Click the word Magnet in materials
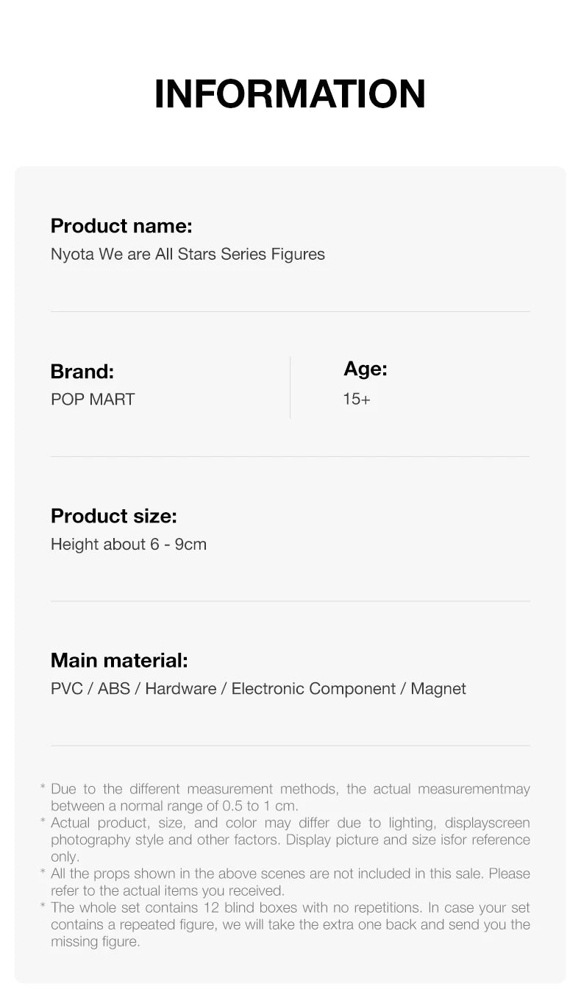581x1006 pixels. (438, 689)
